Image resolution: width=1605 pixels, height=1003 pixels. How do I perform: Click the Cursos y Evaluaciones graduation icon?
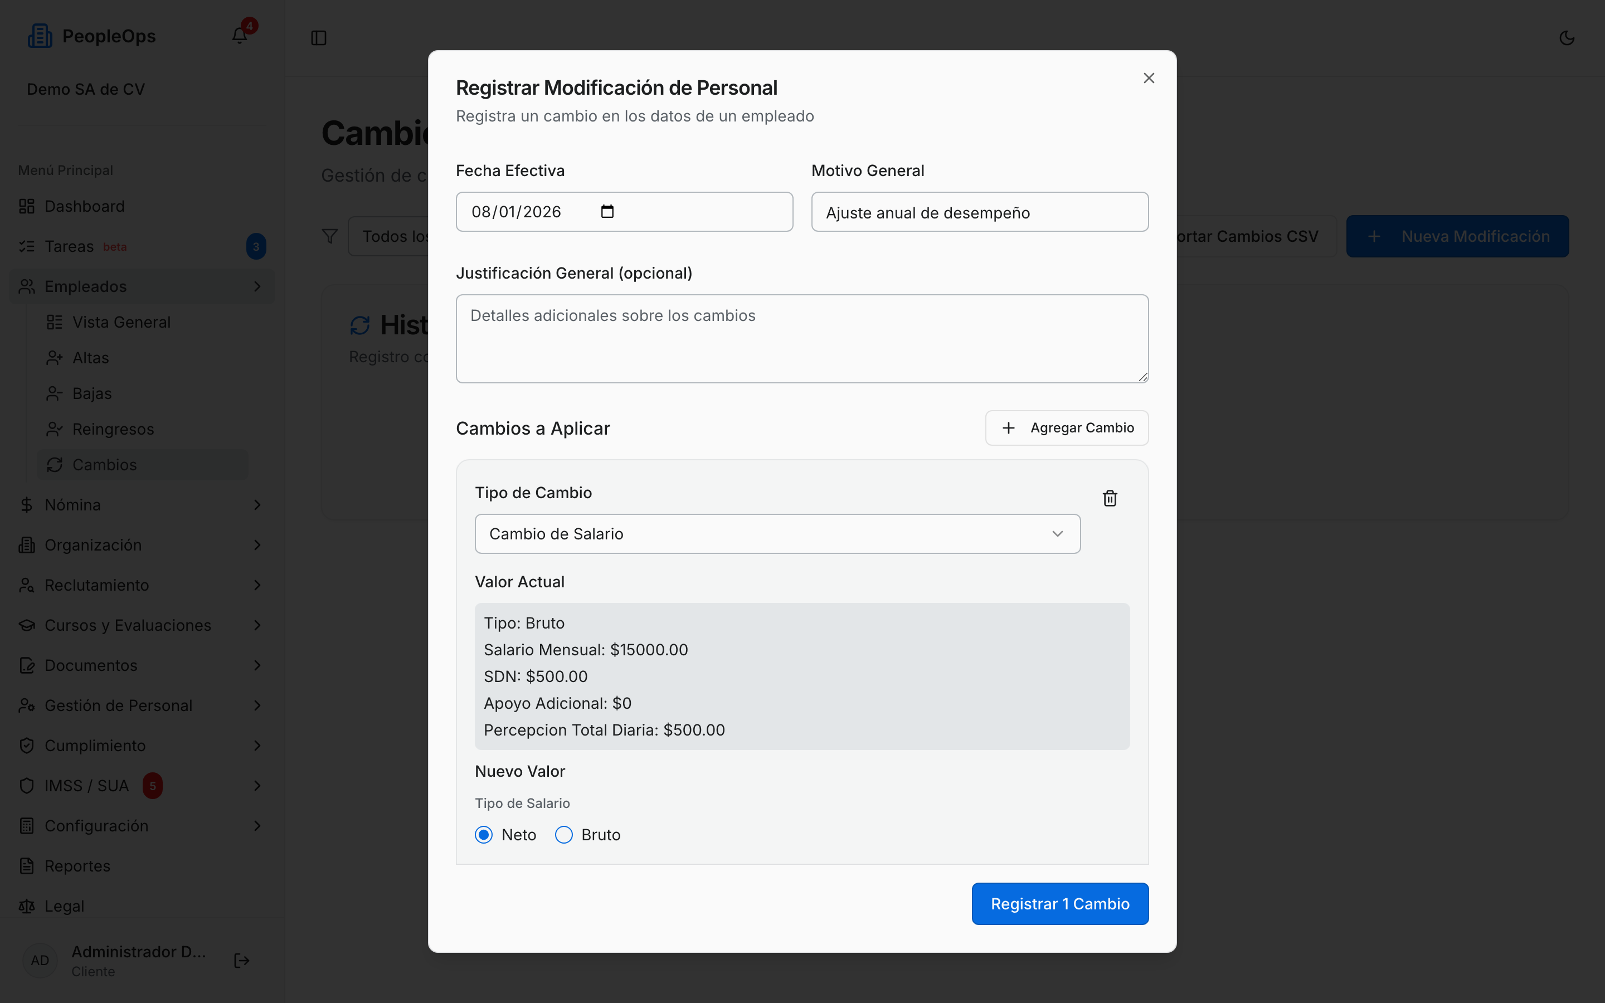(x=27, y=626)
